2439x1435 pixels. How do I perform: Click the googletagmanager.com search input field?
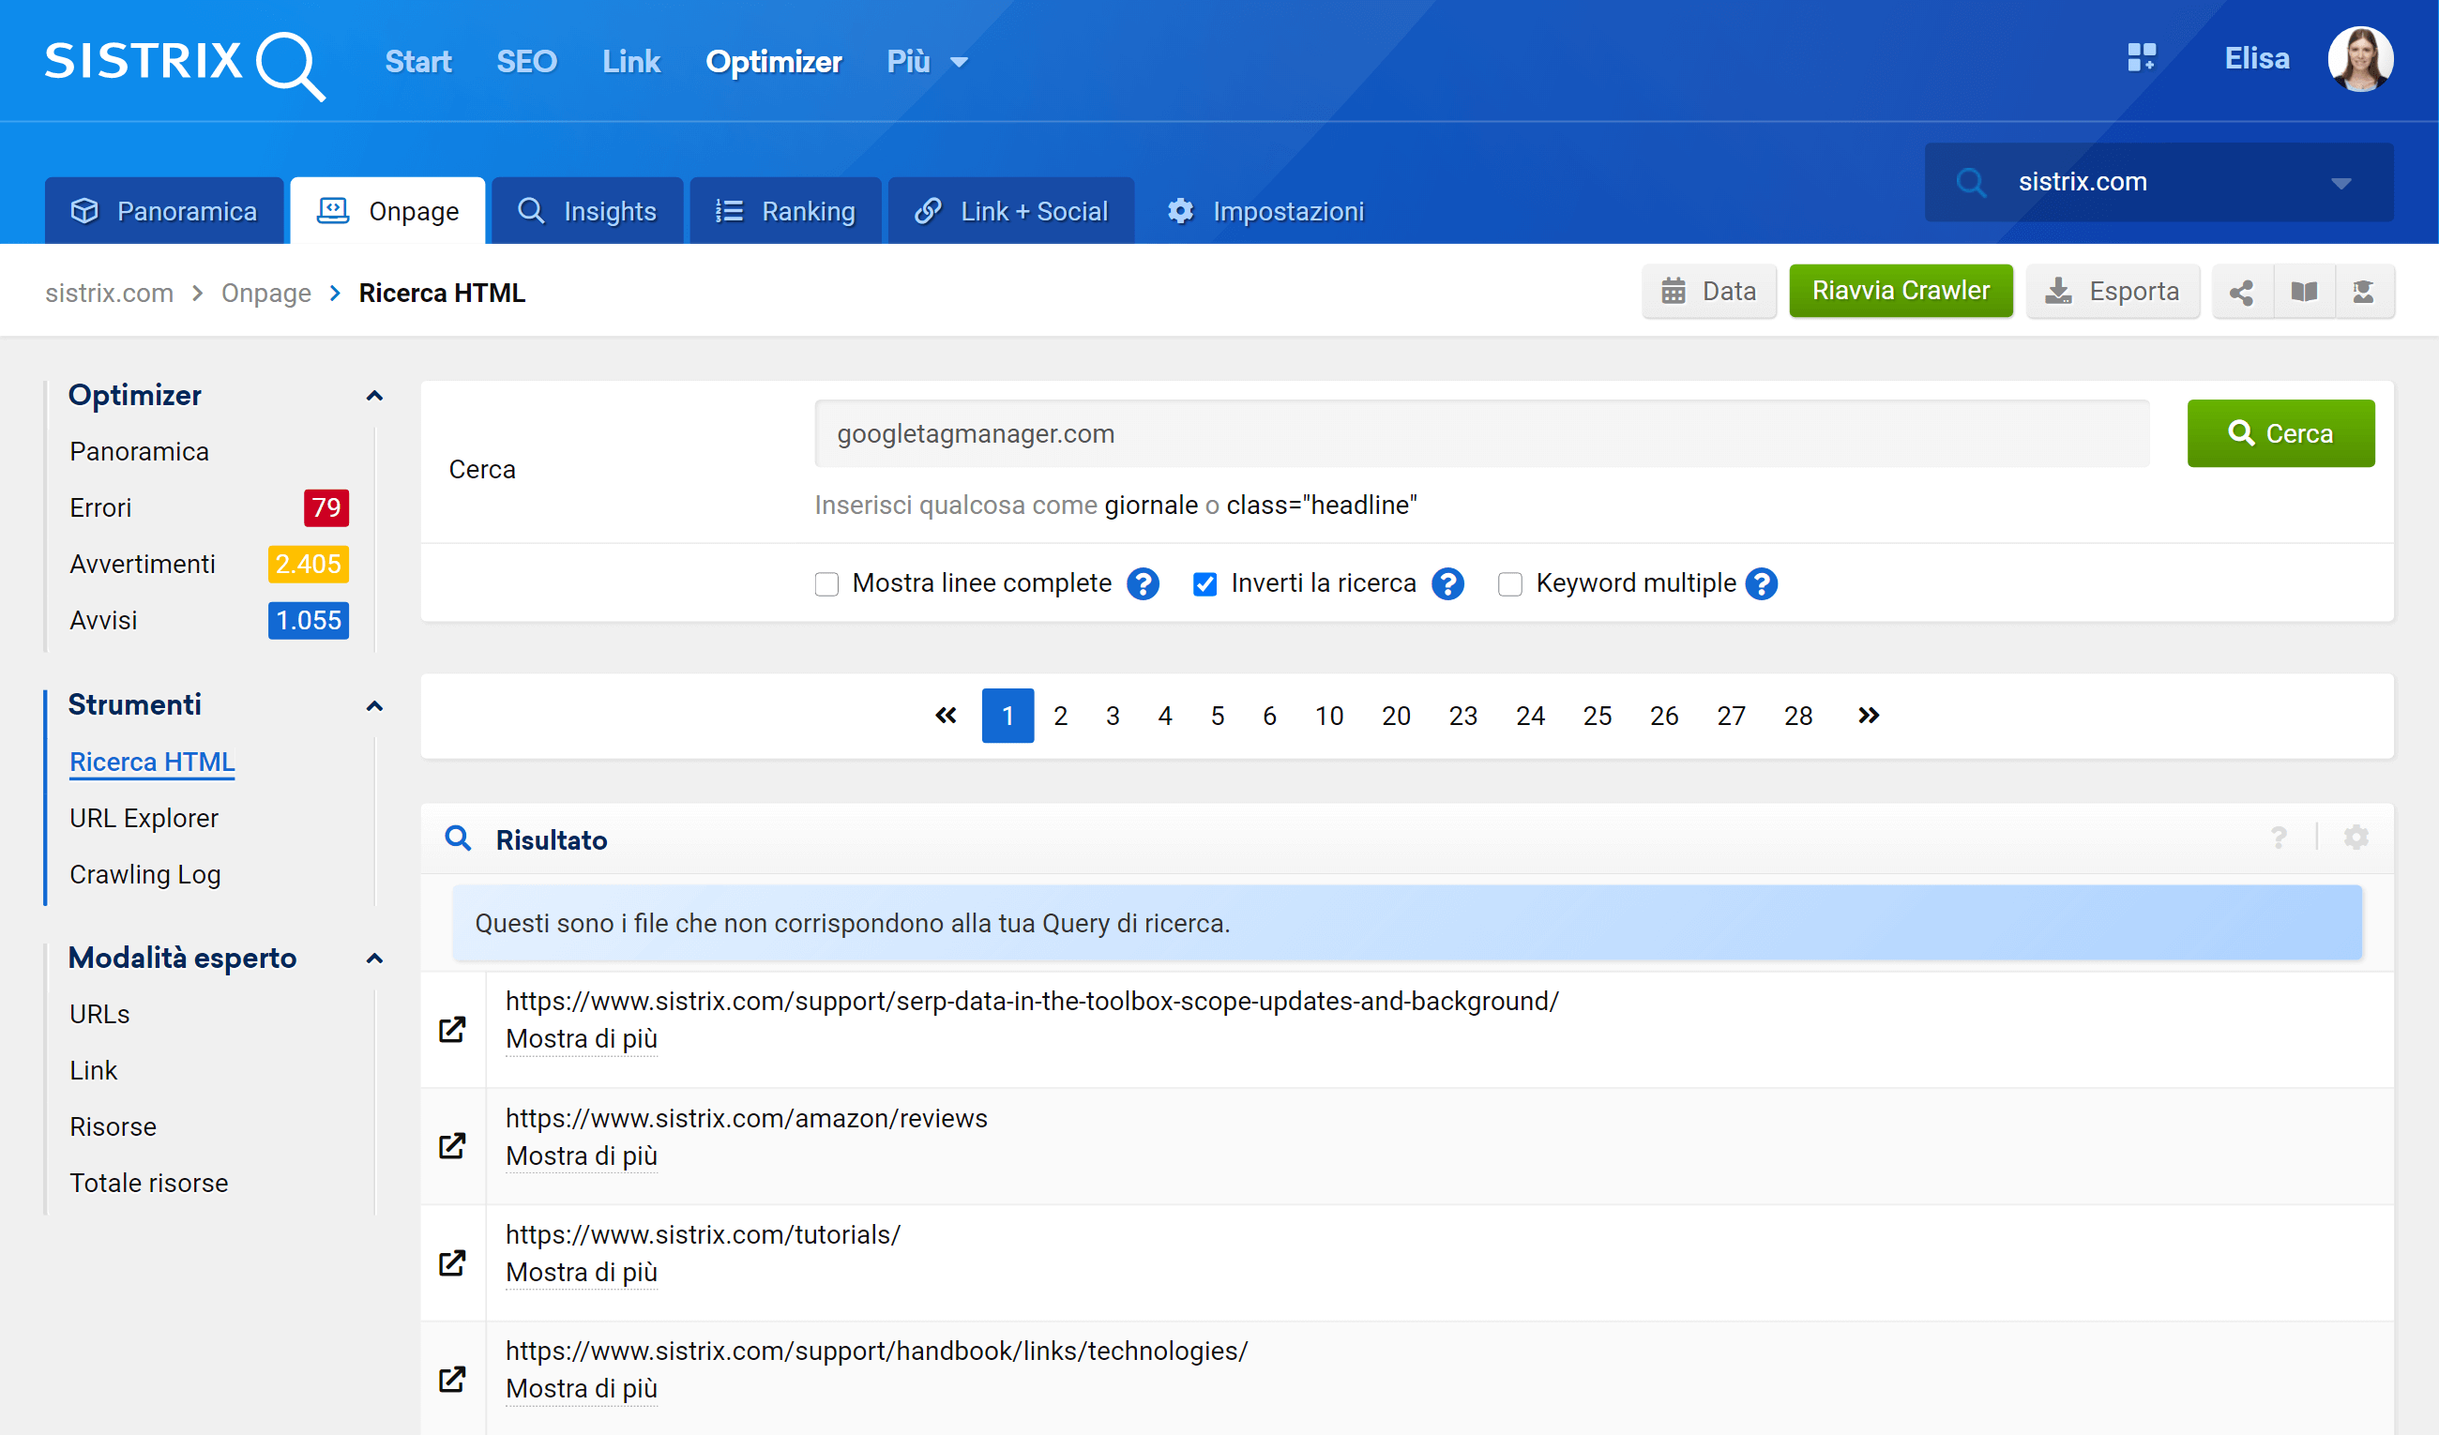[1482, 434]
